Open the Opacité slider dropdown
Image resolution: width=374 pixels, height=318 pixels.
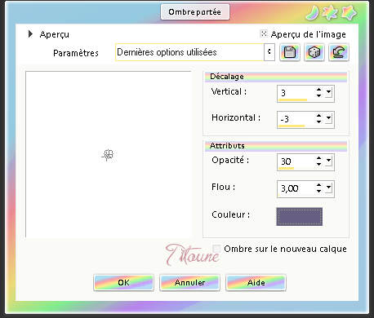click(x=328, y=161)
